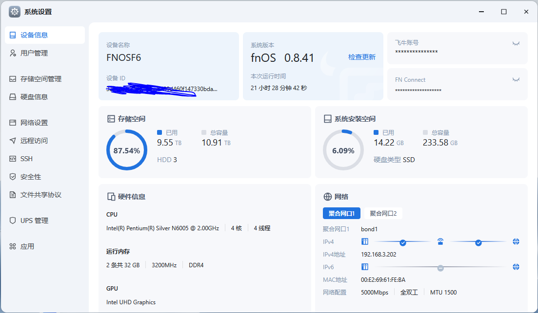This screenshot has width=538, height=313.
Task: Click the 系统安装空间 disk icon
Action: point(328,119)
